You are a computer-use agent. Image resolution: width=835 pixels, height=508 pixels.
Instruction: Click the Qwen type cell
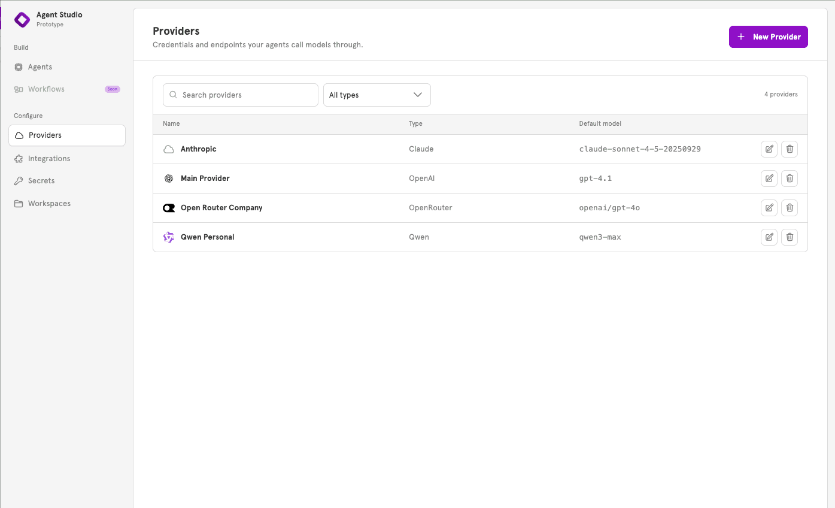click(419, 237)
